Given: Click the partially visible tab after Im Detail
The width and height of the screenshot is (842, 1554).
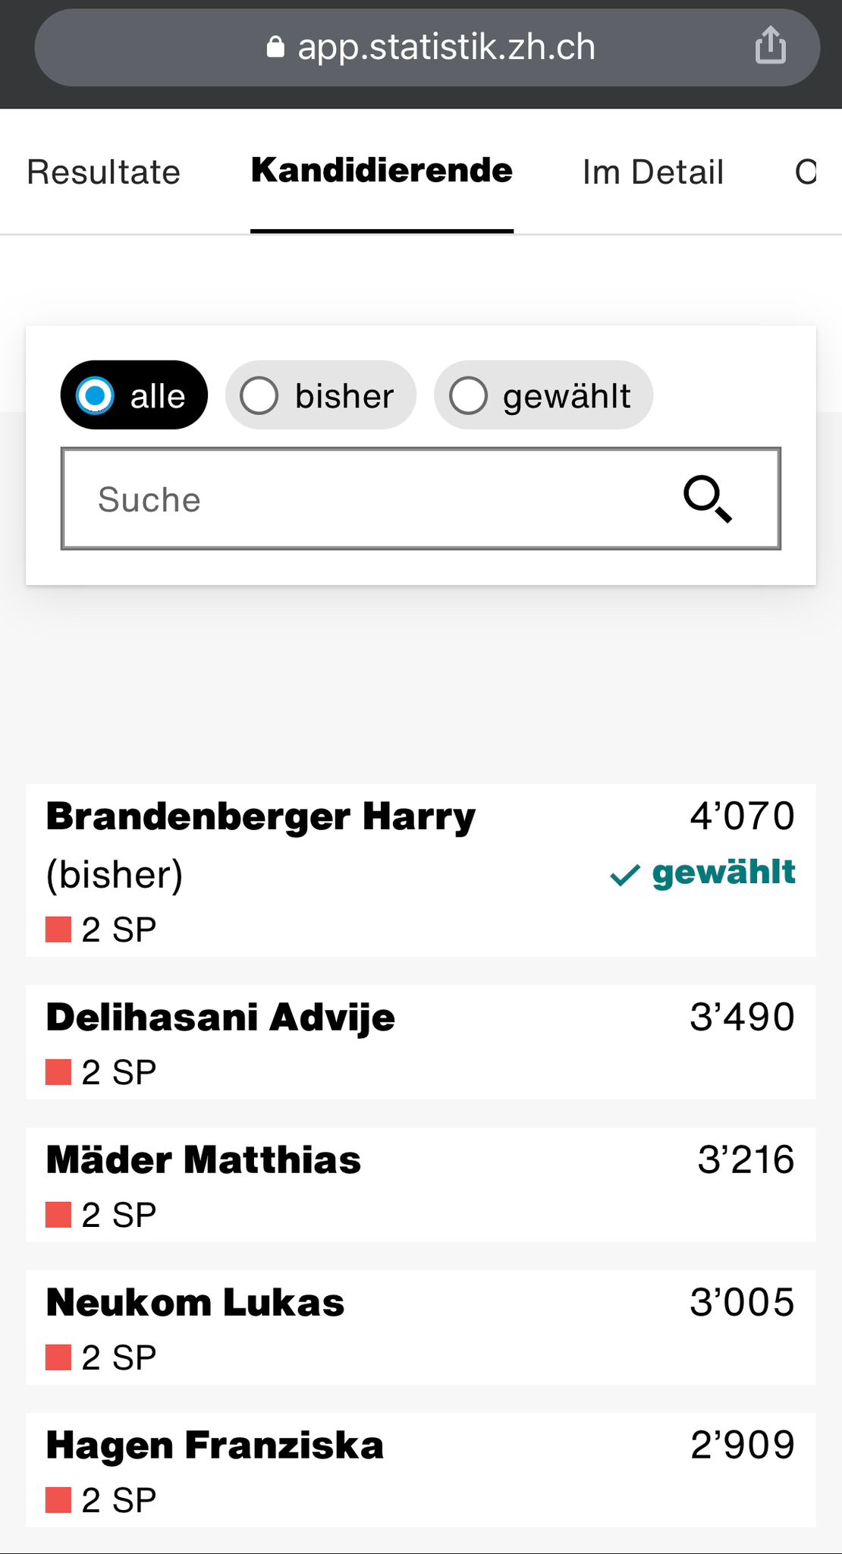Looking at the screenshot, I should [x=806, y=172].
